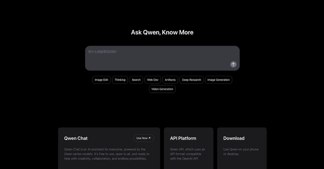Viewport: 324px width, 169px height.
Task: Click the Qwen Chat description paragraph
Action: pyautogui.click(x=107, y=154)
